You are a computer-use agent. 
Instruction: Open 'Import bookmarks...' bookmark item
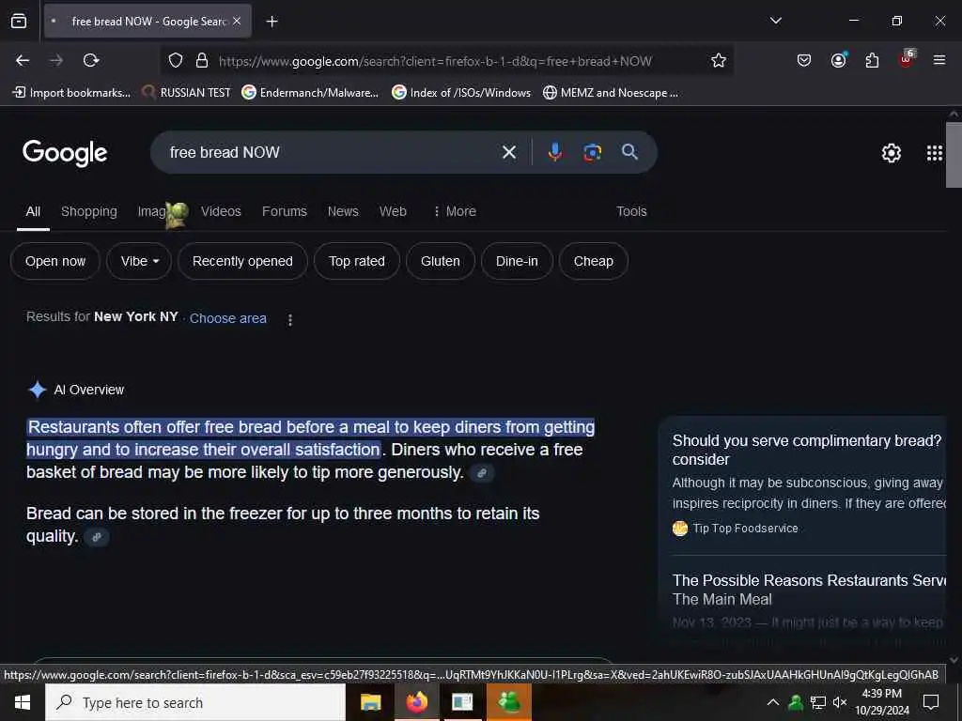pos(71,93)
